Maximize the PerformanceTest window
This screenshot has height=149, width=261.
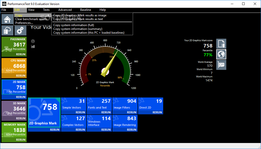point(243,4)
